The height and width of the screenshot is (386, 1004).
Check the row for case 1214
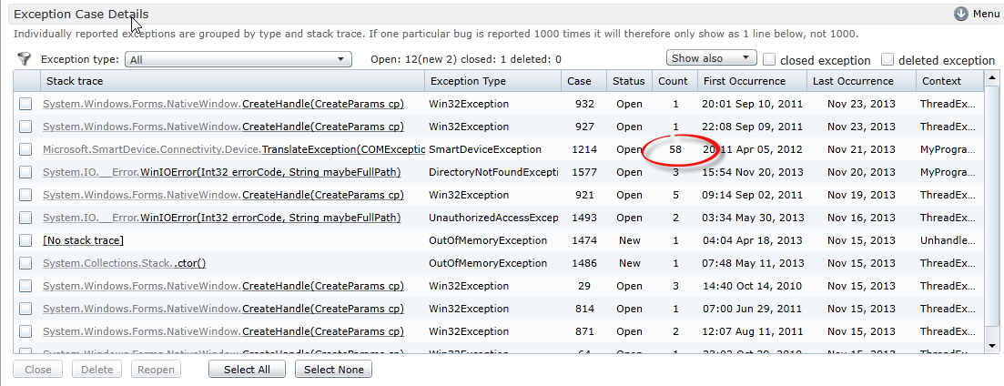click(25, 149)
